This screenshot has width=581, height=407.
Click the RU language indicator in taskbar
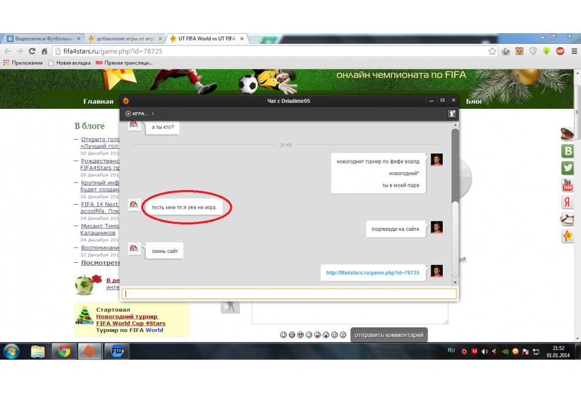[451, 351]
